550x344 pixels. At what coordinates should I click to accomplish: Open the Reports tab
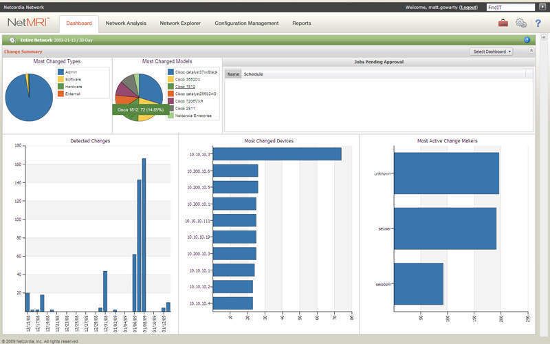(302, 23)
